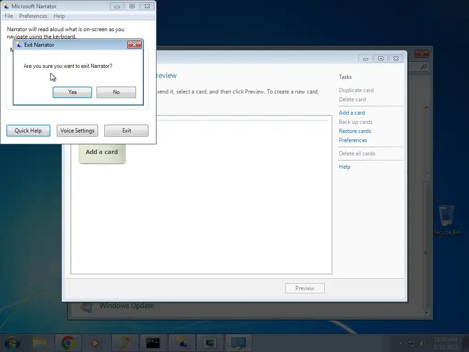This screenshot has width=469, height=352.
Task: Click the gold ring taskbar icon
Action: (125, 343)
